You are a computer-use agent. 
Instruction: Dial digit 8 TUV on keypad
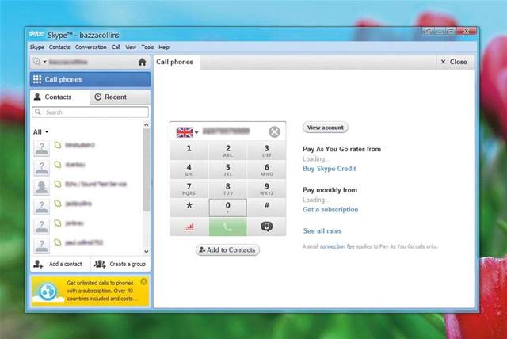click(x=228, y=189)
